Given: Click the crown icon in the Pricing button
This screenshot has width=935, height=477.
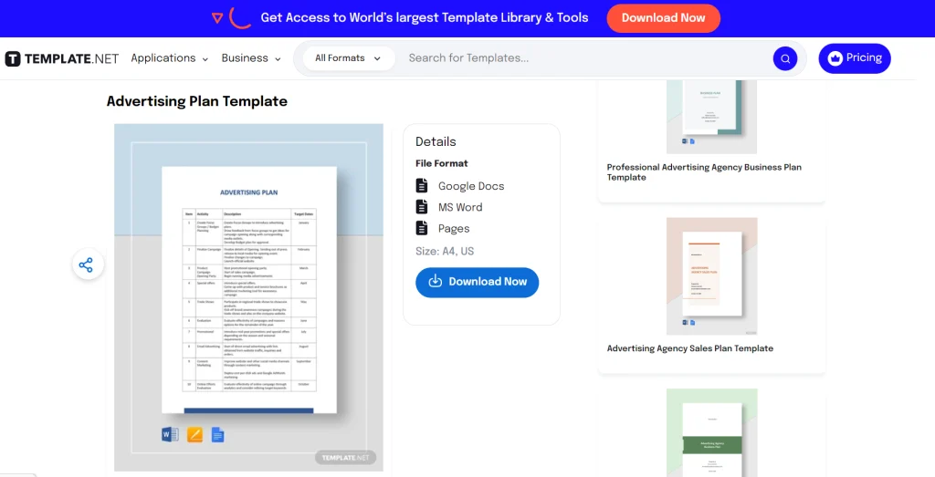Looking at the screenshot, I should [x=835, y=58].
